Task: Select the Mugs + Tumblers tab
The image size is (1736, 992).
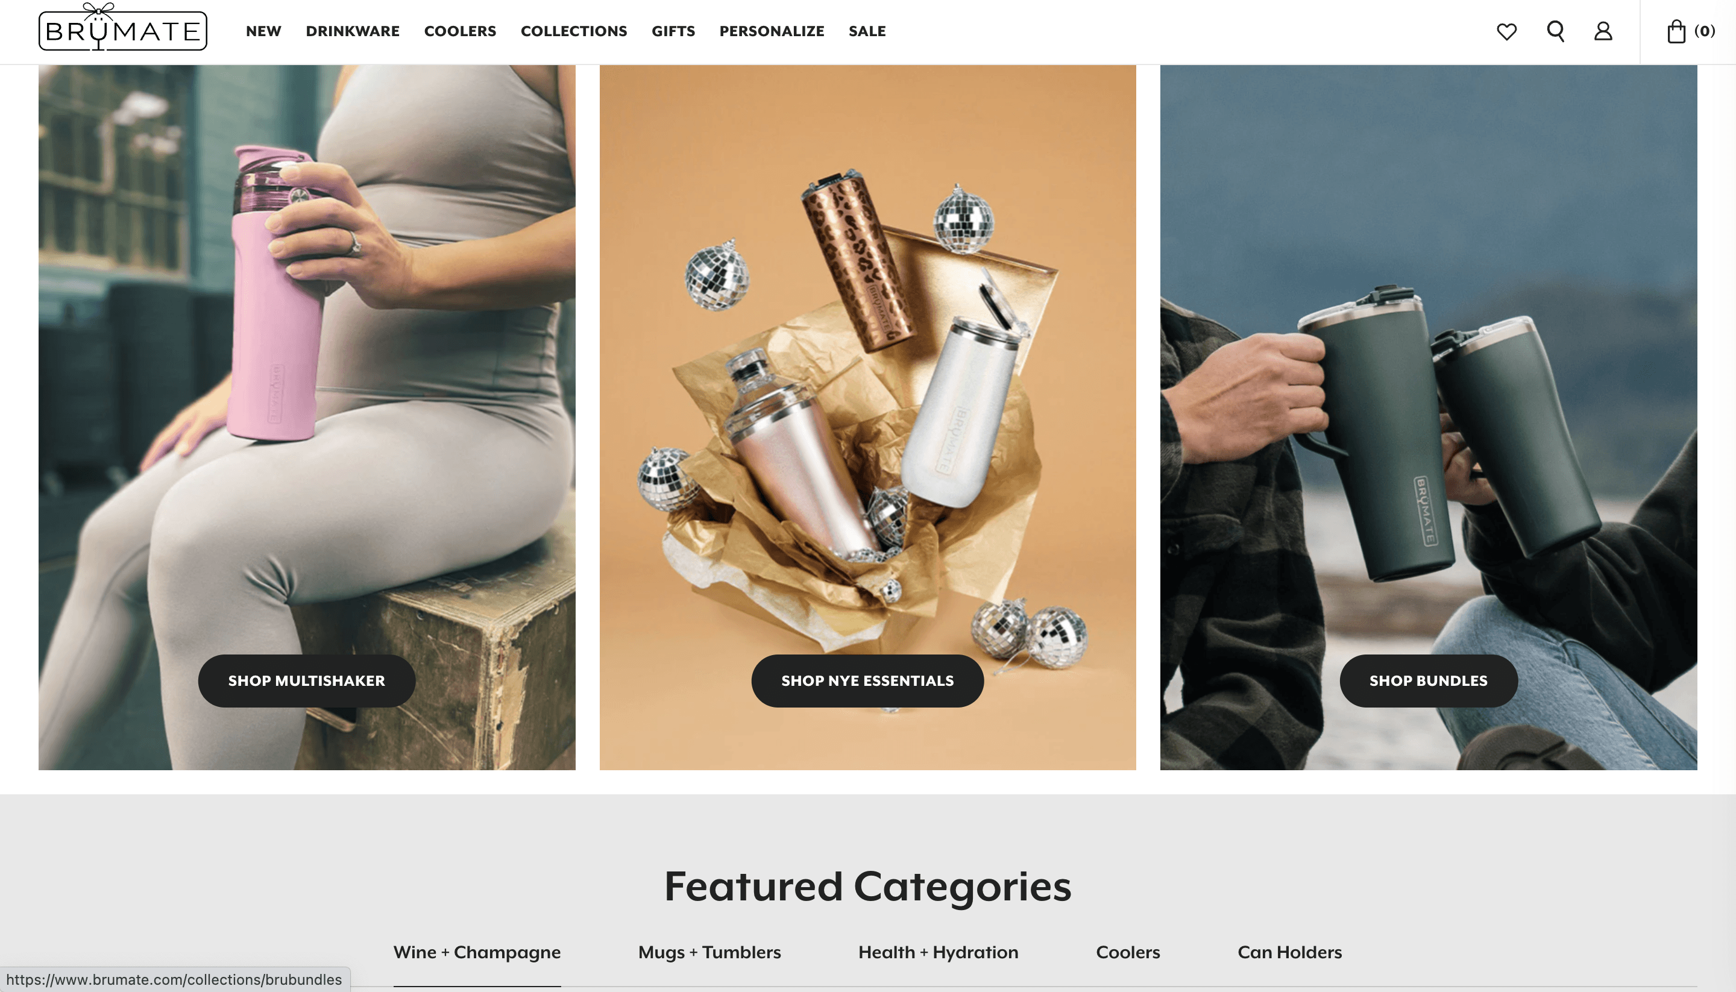Action: click(x=709, y=952)
